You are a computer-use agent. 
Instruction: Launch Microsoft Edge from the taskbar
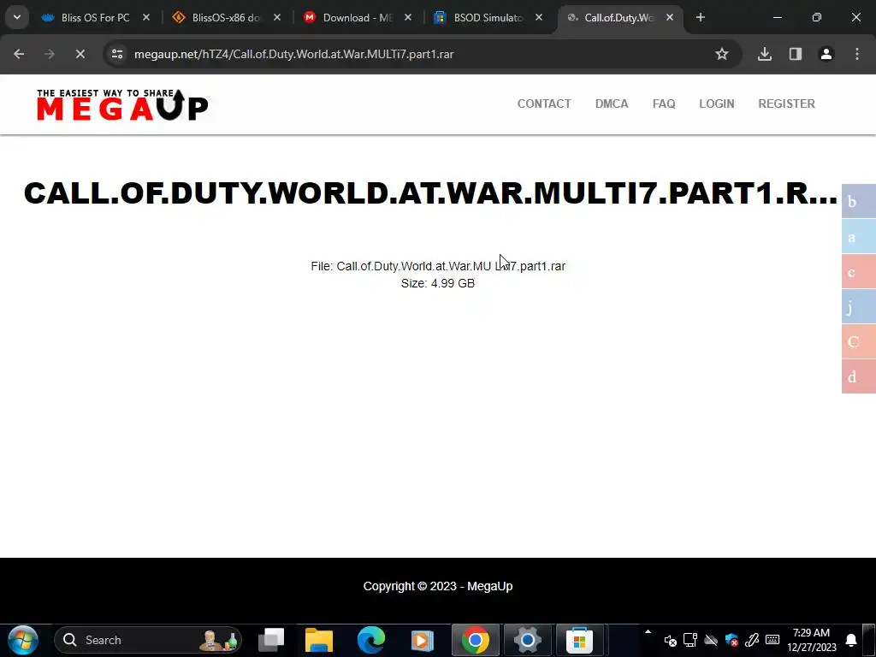pos(371,640)
